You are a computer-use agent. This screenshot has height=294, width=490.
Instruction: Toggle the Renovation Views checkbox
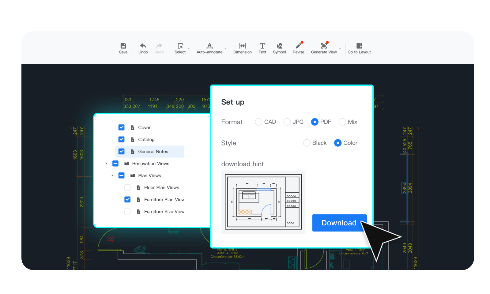[x=115, y=164]
